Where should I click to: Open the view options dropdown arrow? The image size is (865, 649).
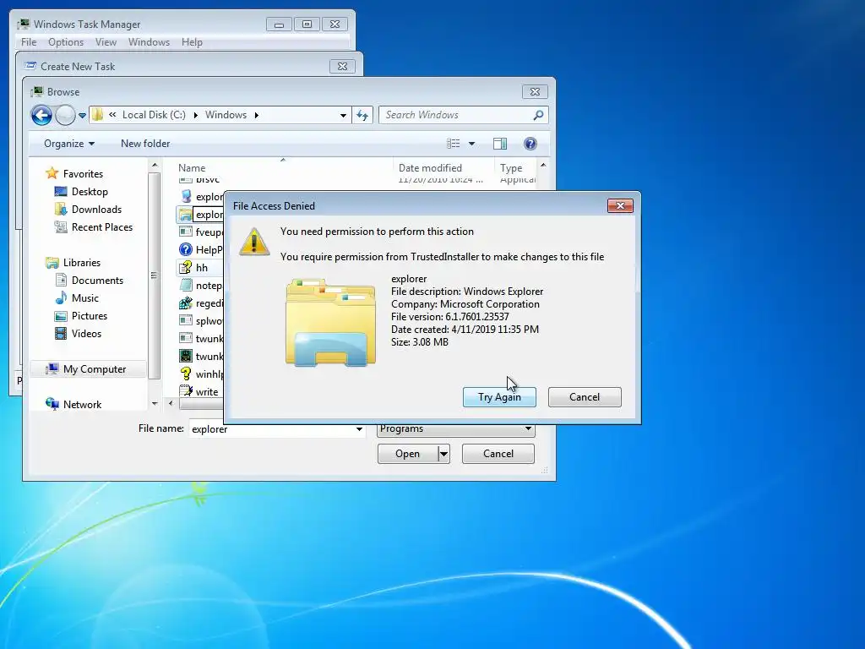pyautogui.click(x=471, y=144)
